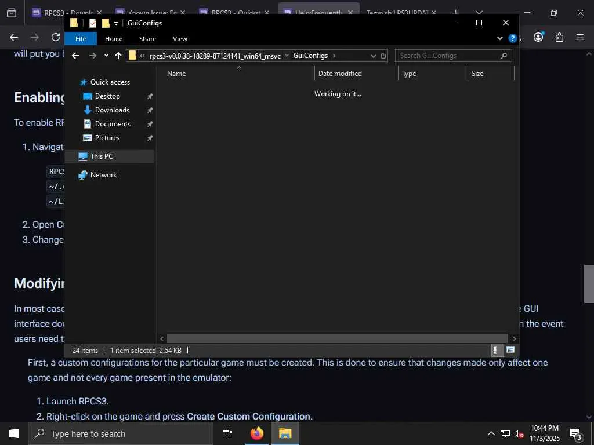Viewport: 594px width, 445px height.
Task: Open the taskbar clock and date
Action: (x=544, y=433)
